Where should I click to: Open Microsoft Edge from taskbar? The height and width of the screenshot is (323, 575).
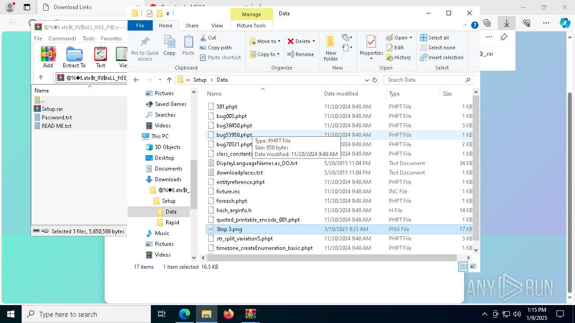coord(185,314)
